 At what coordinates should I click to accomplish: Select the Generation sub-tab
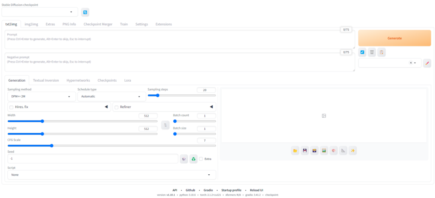click(17, 80)
